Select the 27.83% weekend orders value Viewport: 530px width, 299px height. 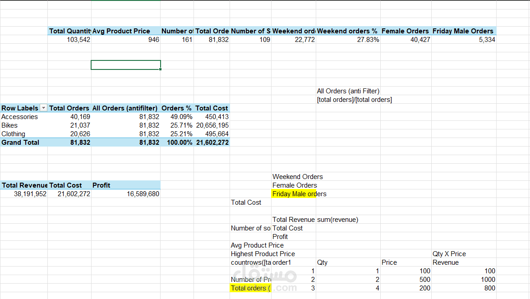348,40
